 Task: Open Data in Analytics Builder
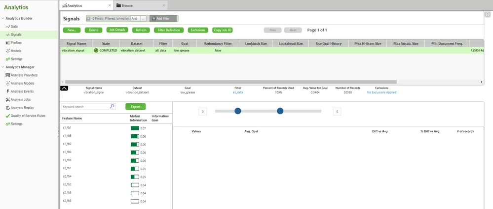tap(12, 27)
